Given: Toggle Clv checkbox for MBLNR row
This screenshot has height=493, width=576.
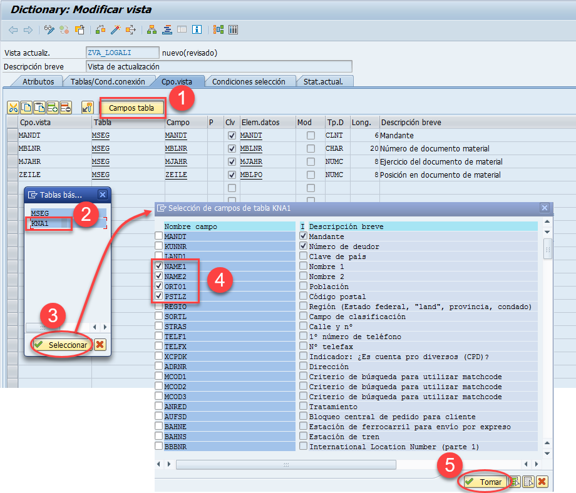Looking at the screenshot, I should point(232,148).
